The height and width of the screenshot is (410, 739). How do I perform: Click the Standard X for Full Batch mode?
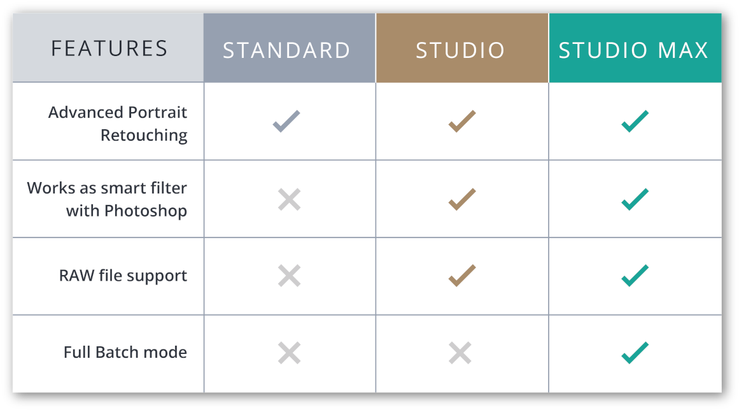[290, 353]
